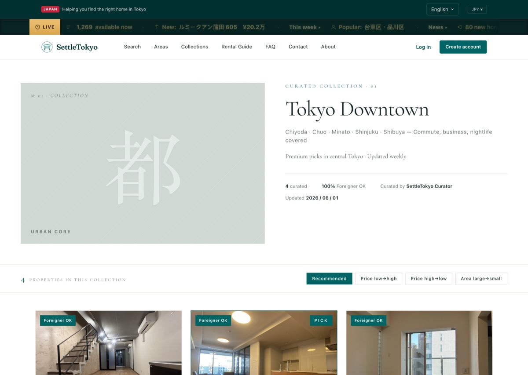Open the About navigation item
Screen dimensions: 528x375
click(x=328, y=47)
